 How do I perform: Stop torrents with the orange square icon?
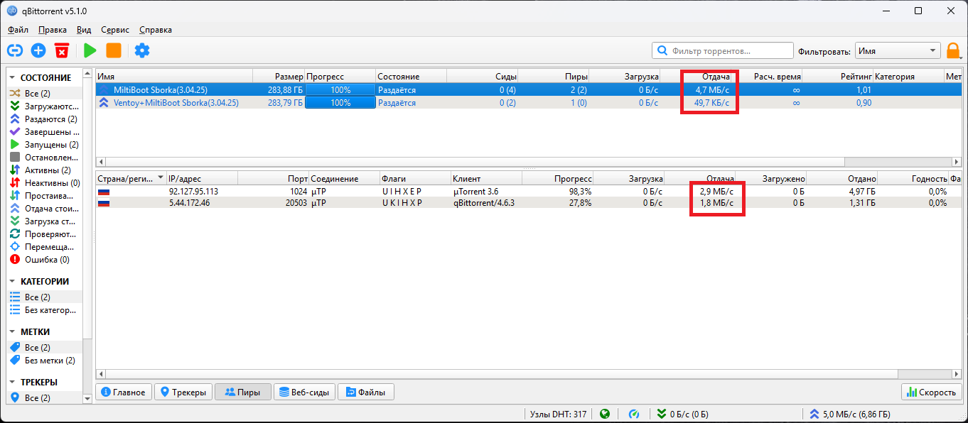[114, 50]
